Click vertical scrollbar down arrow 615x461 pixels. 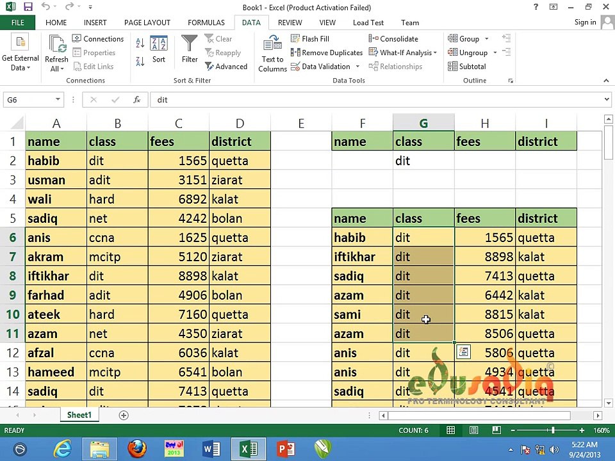click(609, 403)
